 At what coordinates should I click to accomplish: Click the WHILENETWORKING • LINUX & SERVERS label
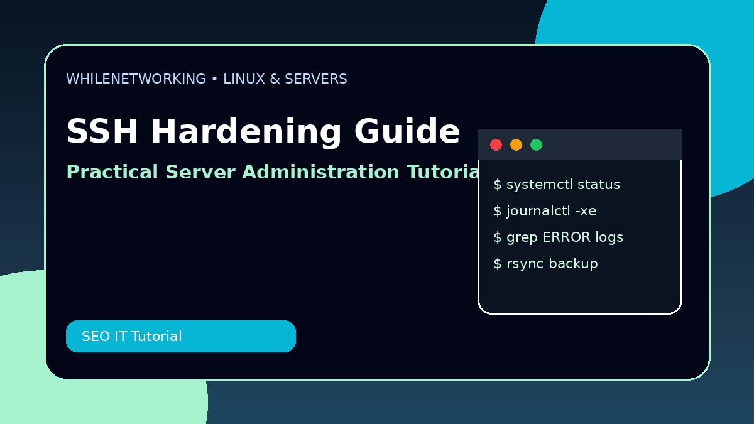207,79
